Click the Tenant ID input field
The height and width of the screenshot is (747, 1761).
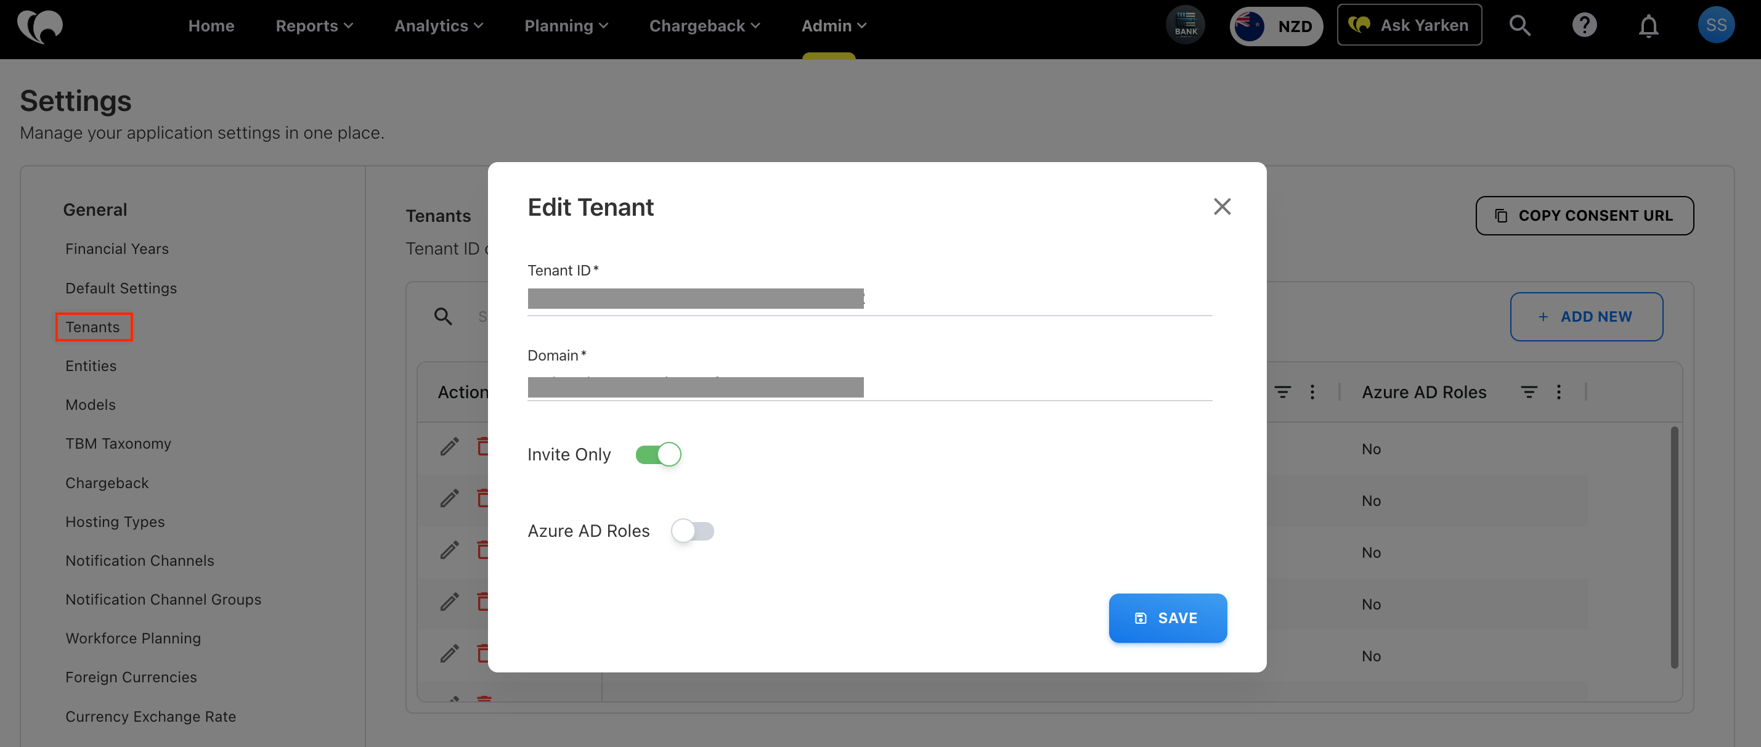point(869,299)
